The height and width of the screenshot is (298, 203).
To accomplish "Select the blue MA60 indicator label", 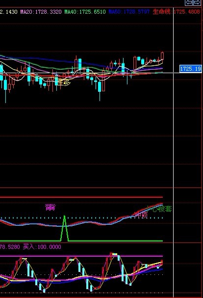I will 129,12.
